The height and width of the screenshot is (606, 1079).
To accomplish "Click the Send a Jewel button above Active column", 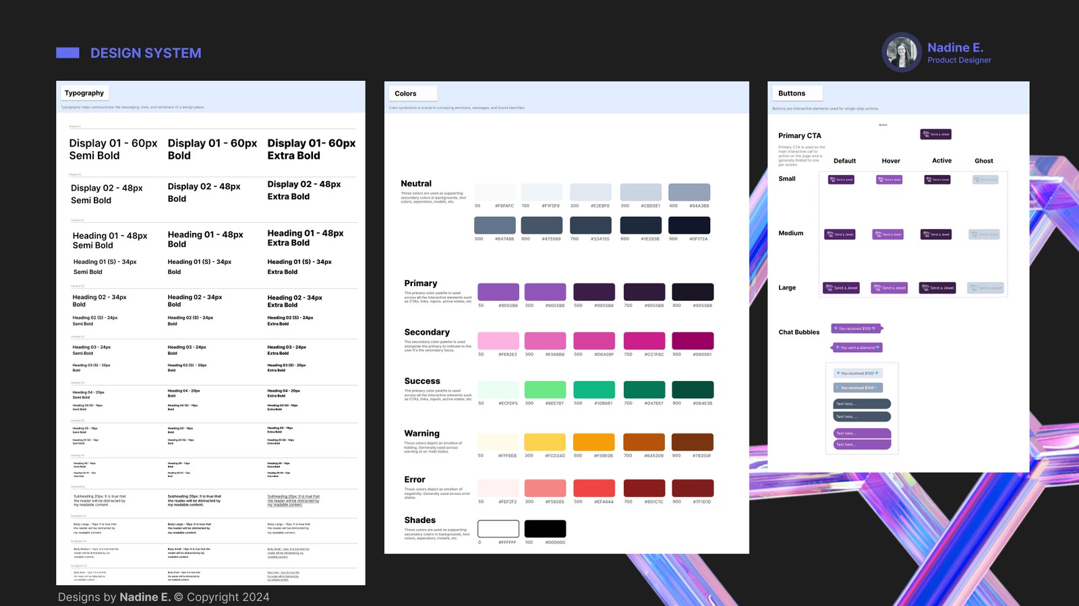I will [x=936, y=134].
